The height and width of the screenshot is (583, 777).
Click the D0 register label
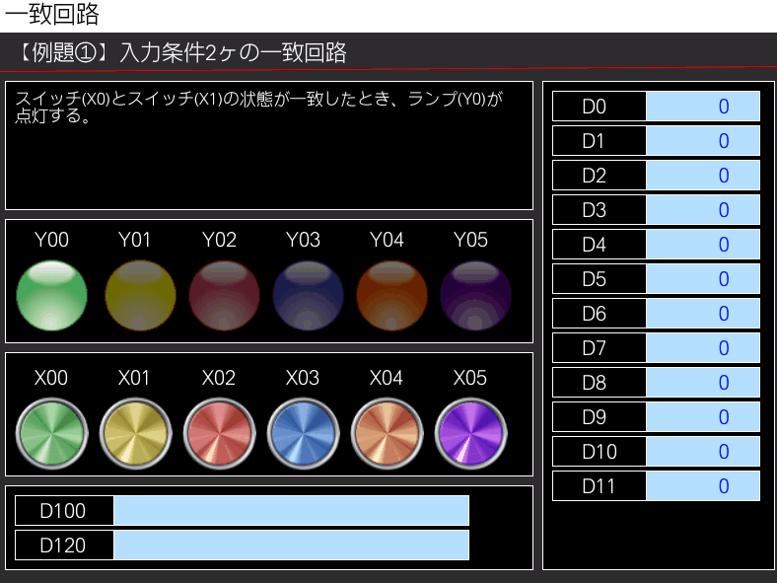[x=595, y=107]
